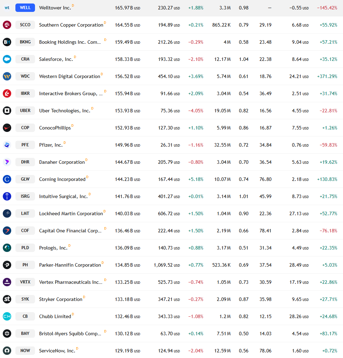The height and width of the screenshot is (358, 343).
Task: Select the VRTX ticker button
Action: [25, 282]
